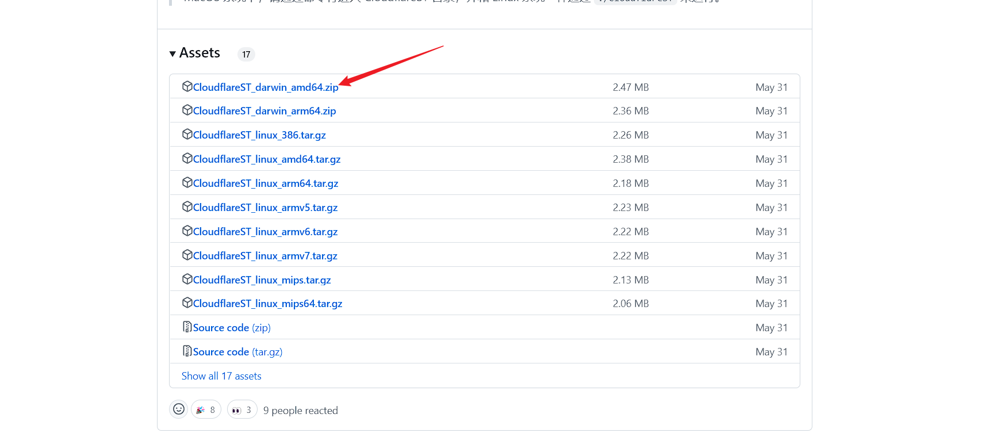Download CloudflareST_darwin_arm64.zip

pyautogui.click(x=264, y=111)
